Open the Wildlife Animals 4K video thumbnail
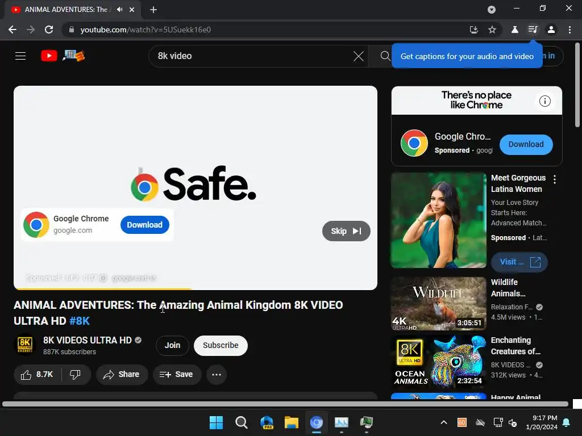 point(438,304)
